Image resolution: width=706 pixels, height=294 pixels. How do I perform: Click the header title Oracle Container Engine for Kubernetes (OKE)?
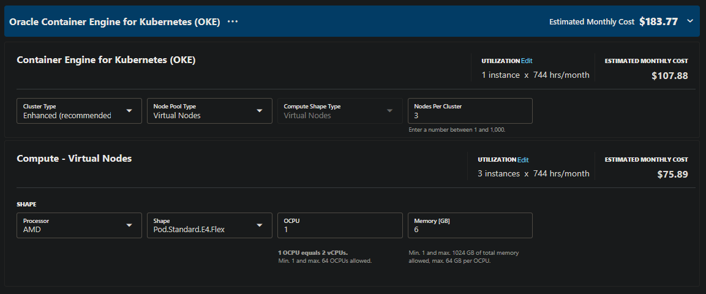pyautogui.click(x=115, y=22)
